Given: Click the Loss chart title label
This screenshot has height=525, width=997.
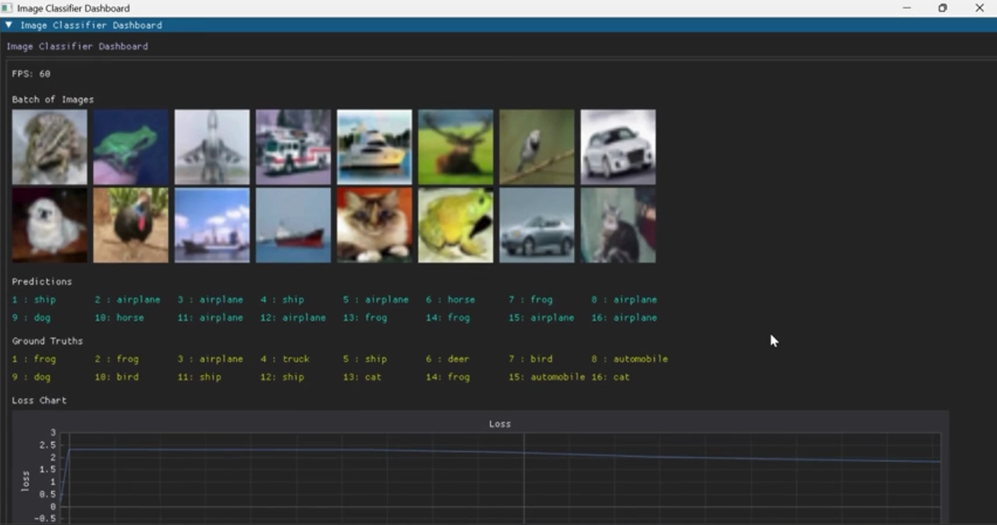Looking at the screenshot, I should point(498,424).
